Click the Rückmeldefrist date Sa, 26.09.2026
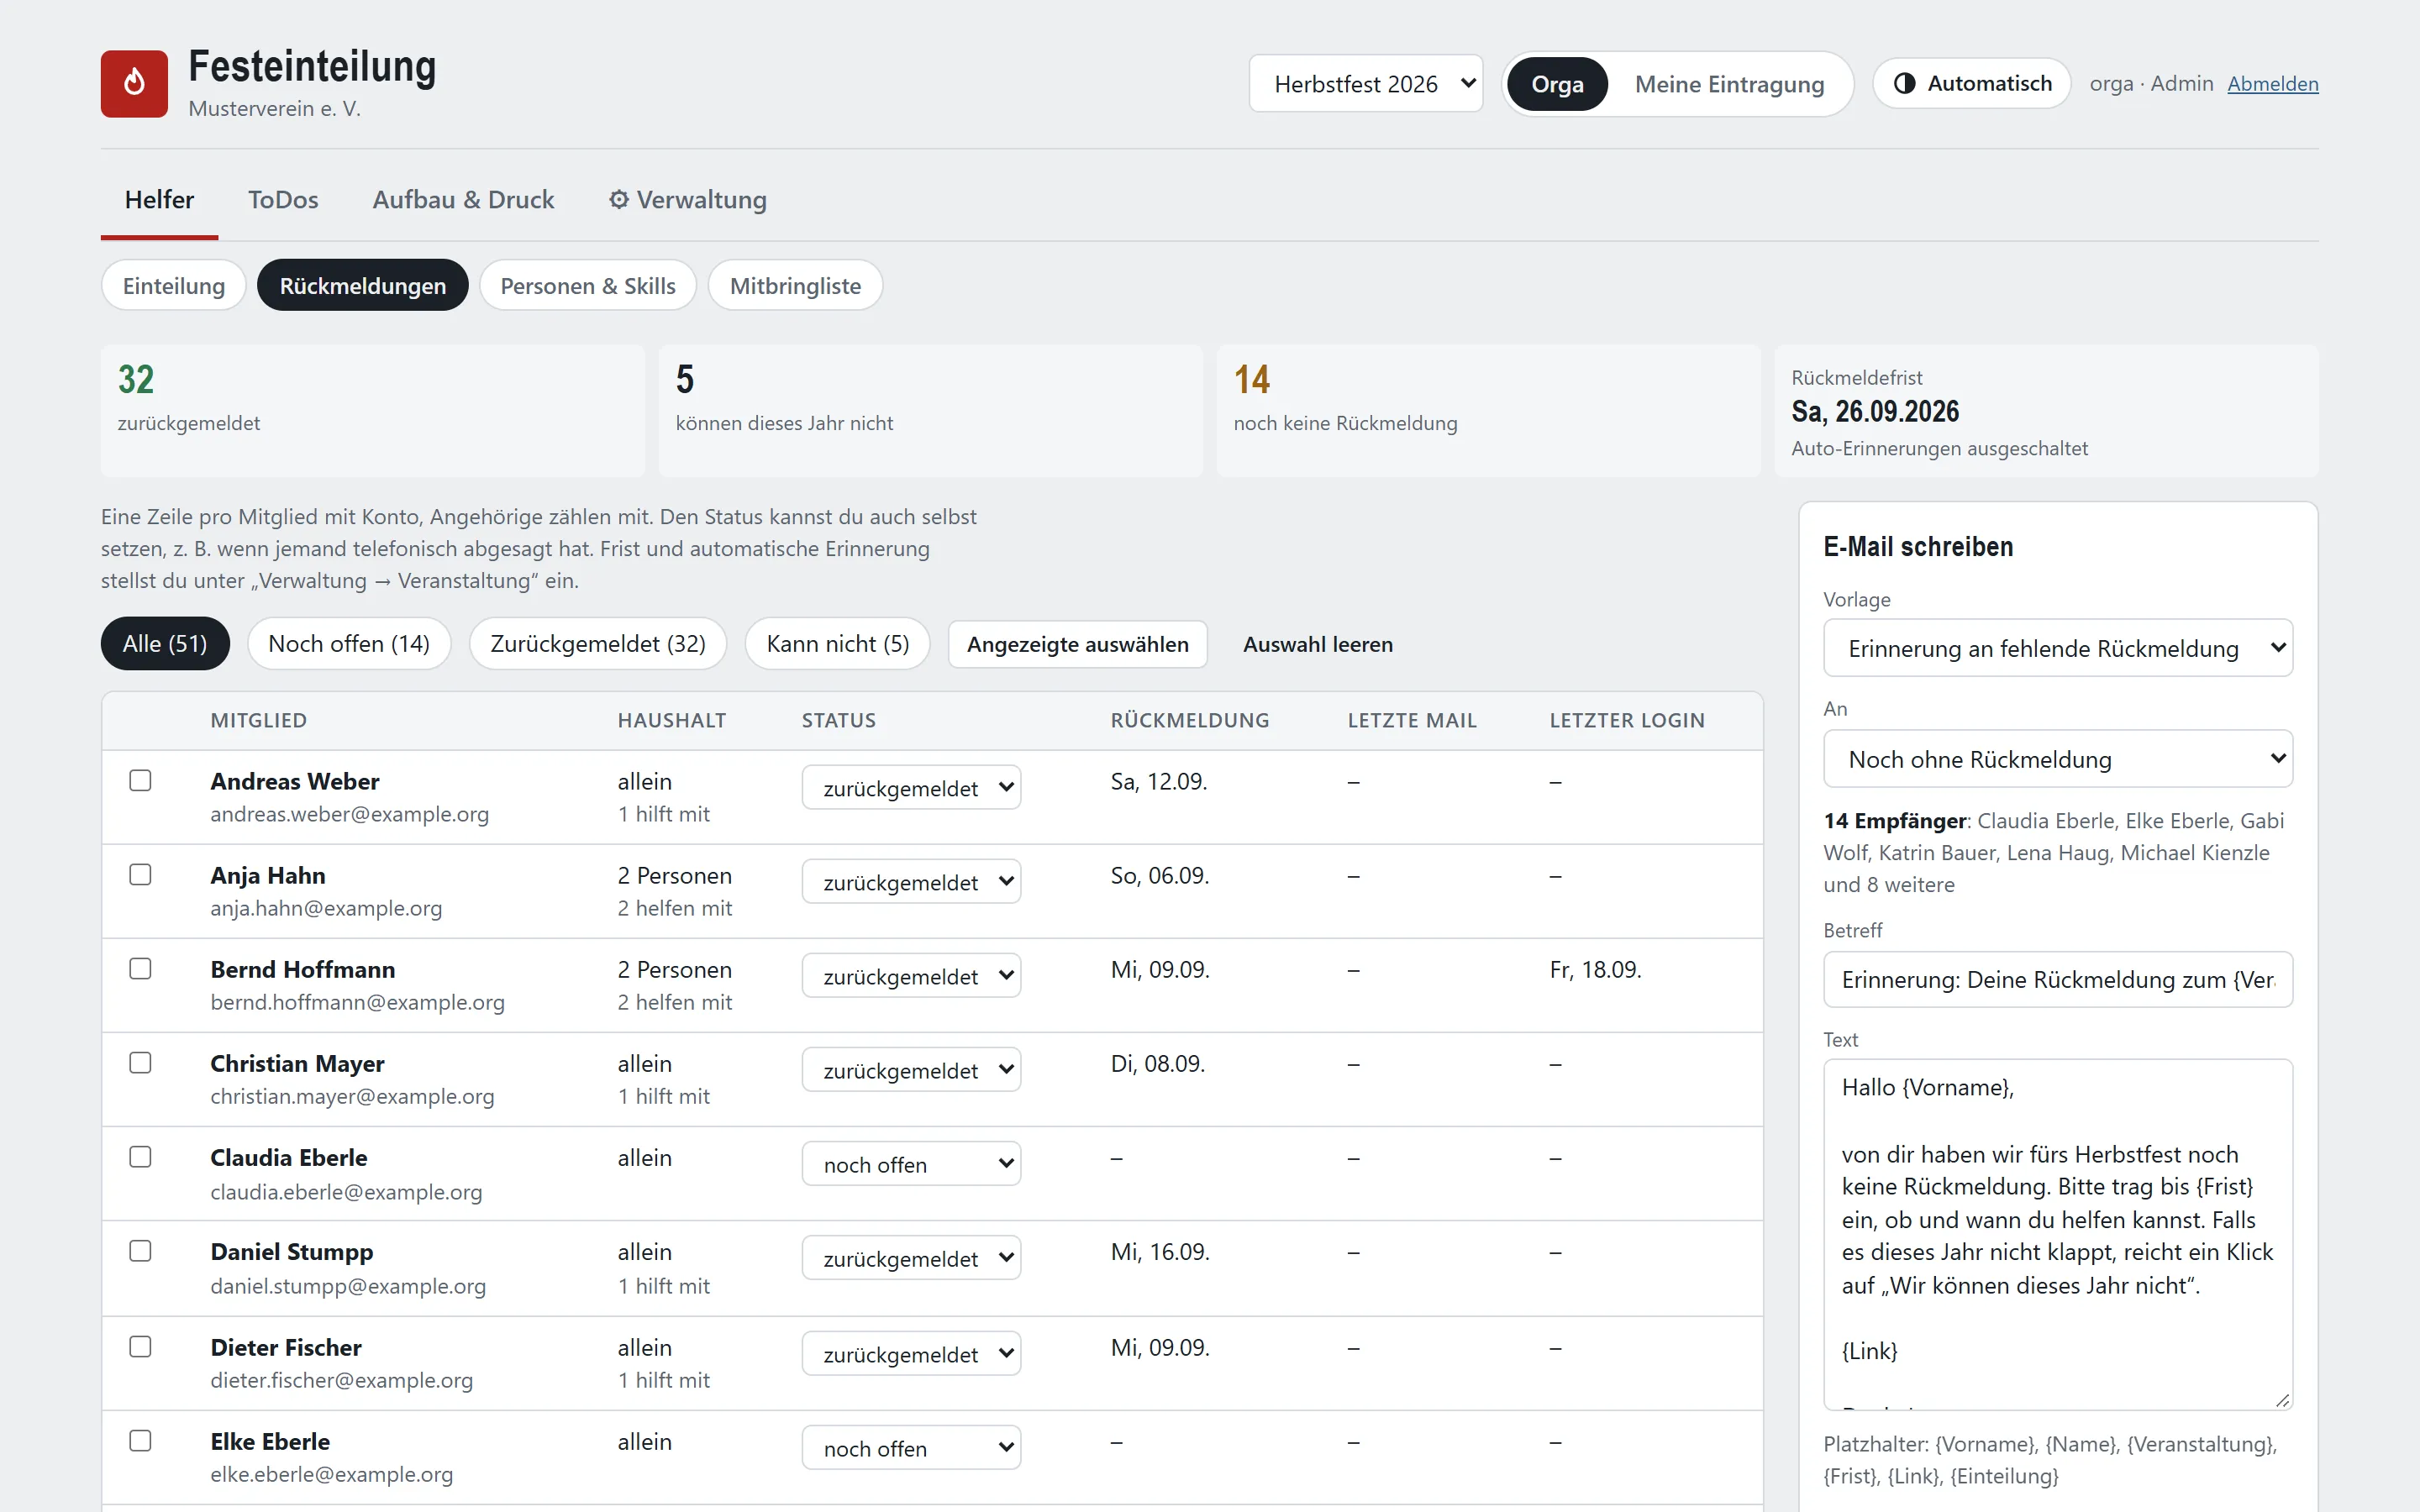2420x1512 pixels. (x=1875, y=412)
